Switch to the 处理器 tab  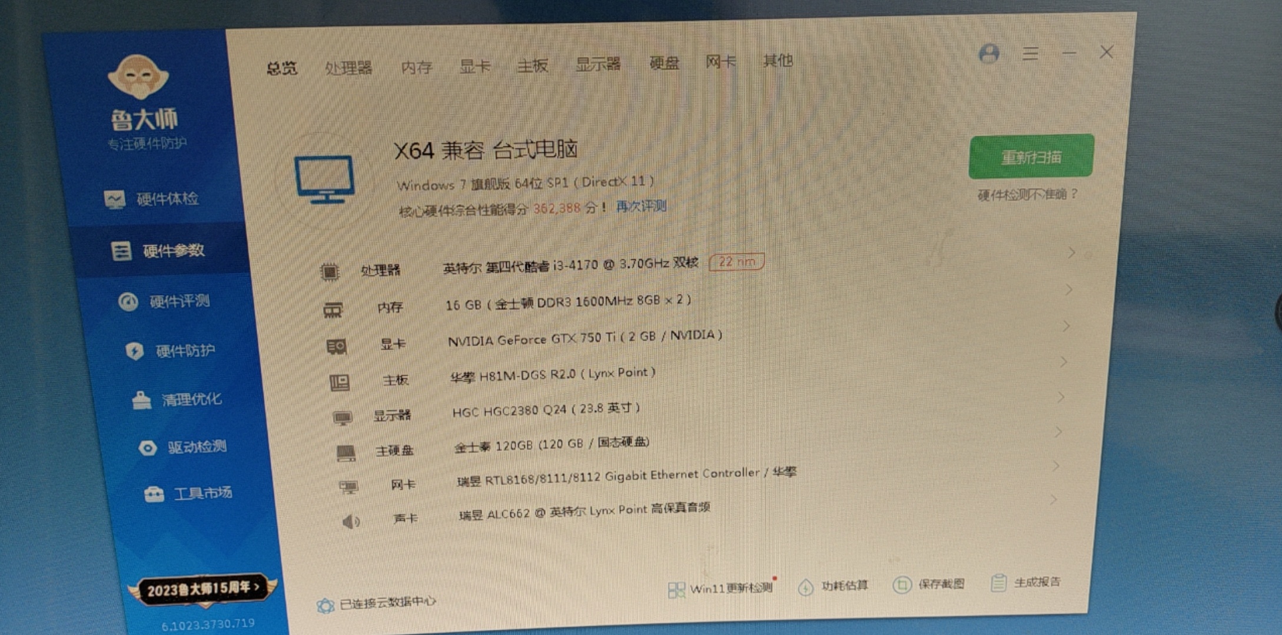(348, 68)
